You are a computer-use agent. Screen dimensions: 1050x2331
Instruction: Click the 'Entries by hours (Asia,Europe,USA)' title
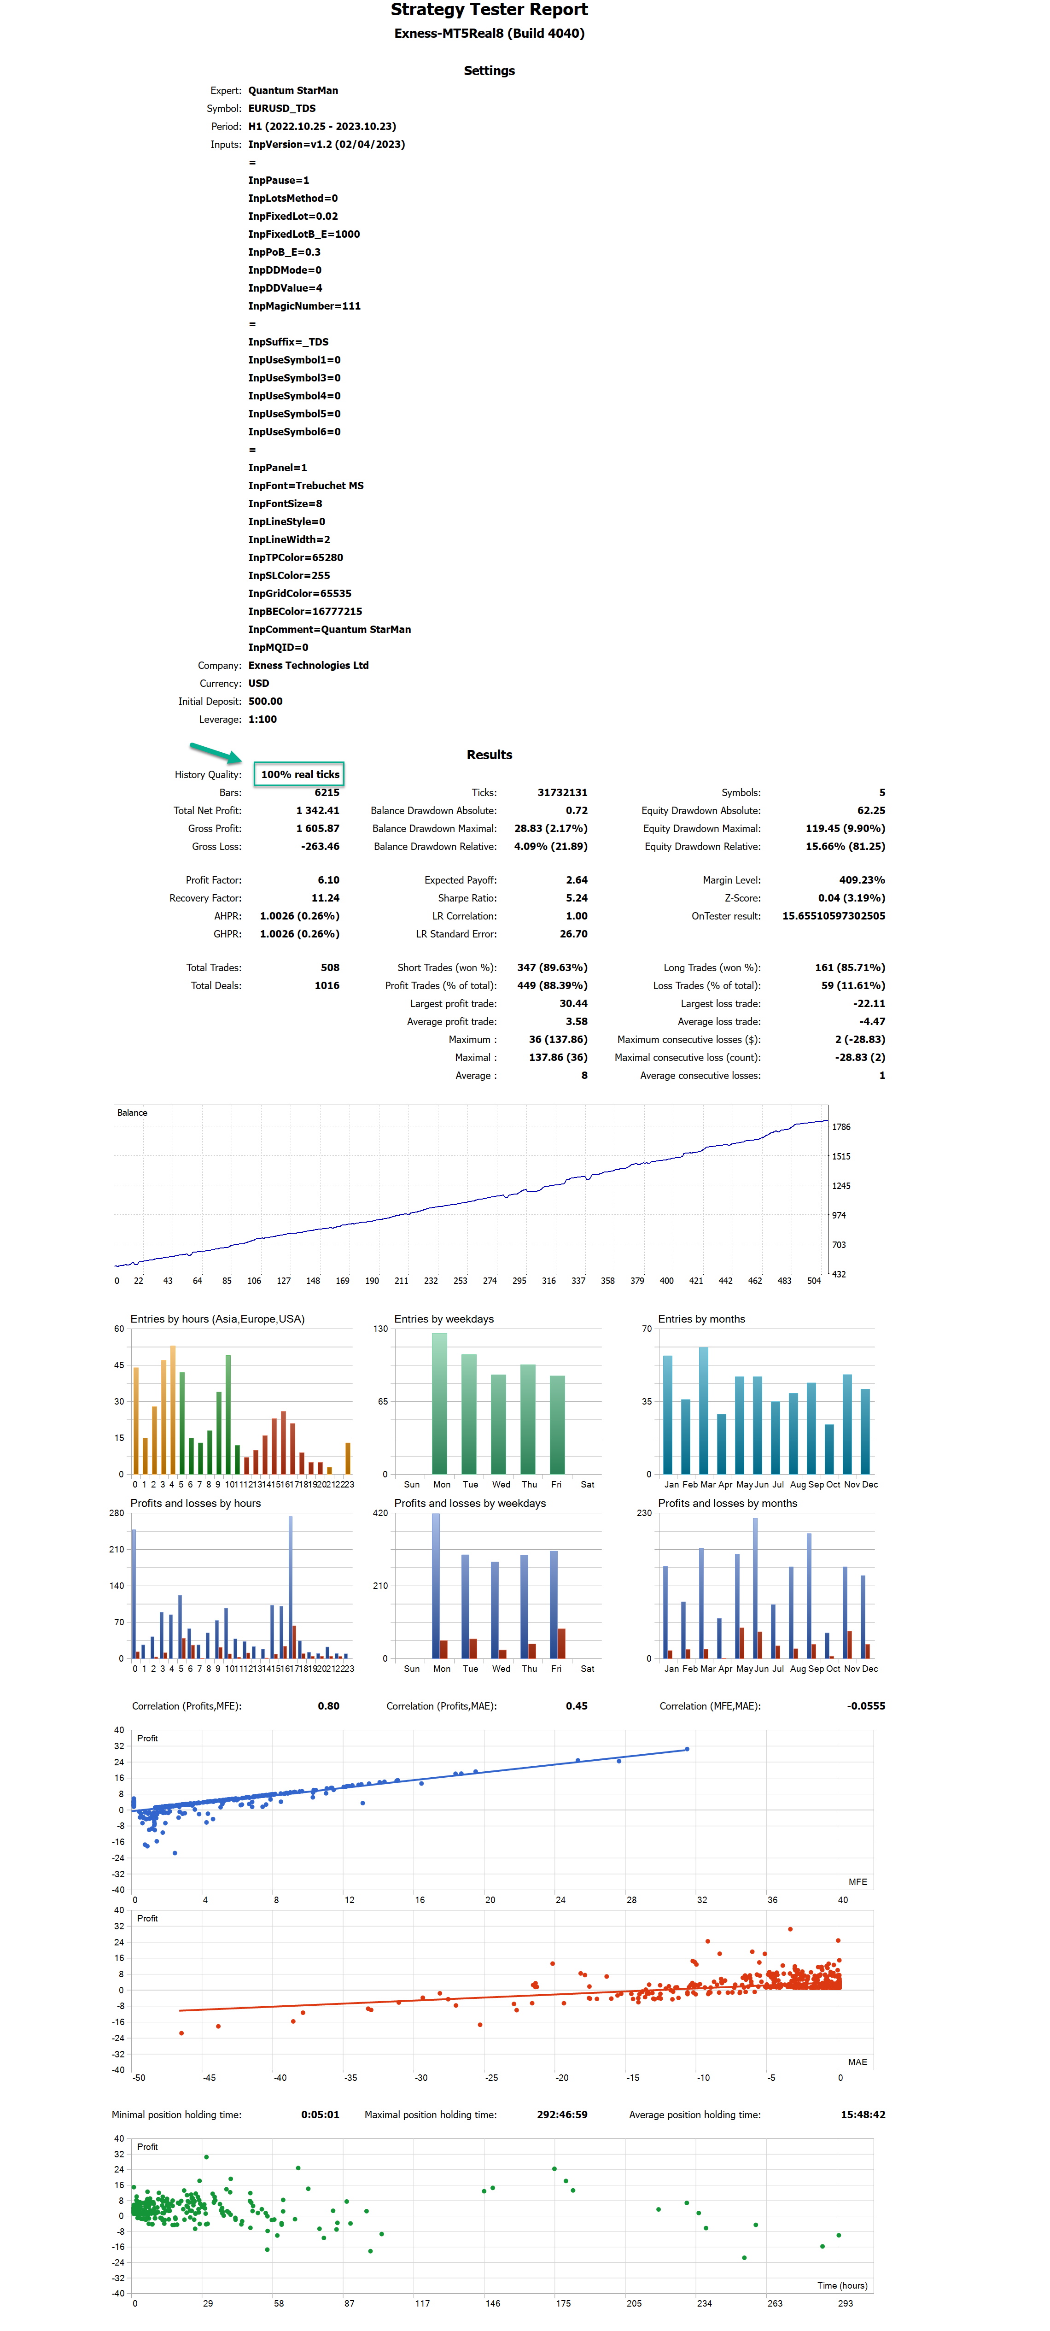click(x=217, y=1319)
